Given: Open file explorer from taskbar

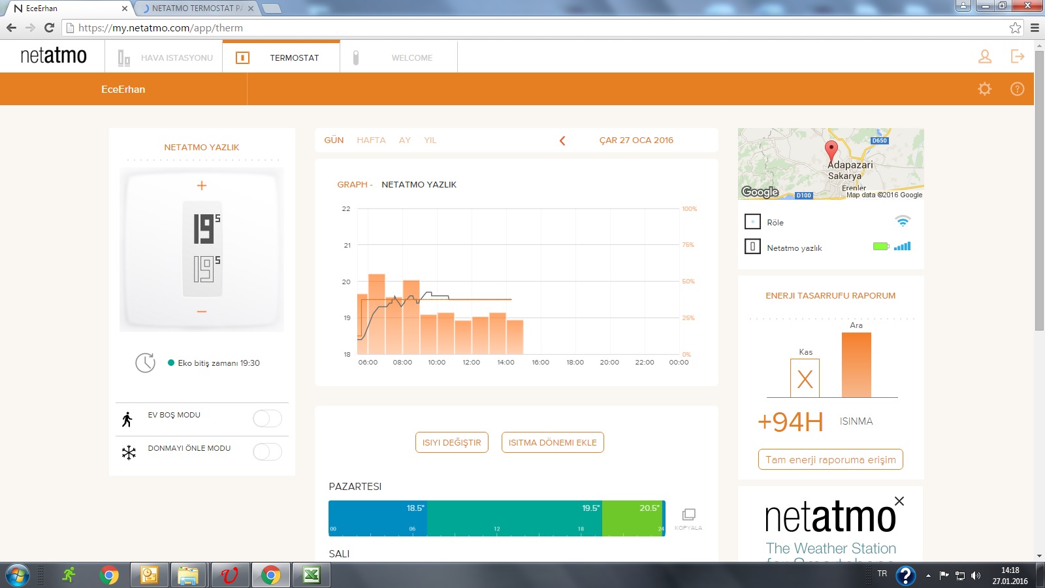Looking at the screenshot, I should point(188,576).
